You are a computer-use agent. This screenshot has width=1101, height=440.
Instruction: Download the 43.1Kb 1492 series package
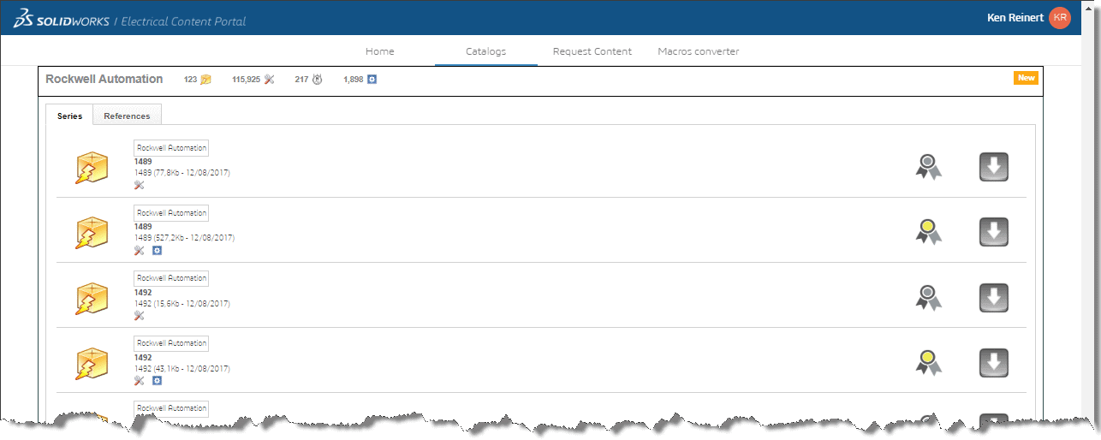[993, 362]
